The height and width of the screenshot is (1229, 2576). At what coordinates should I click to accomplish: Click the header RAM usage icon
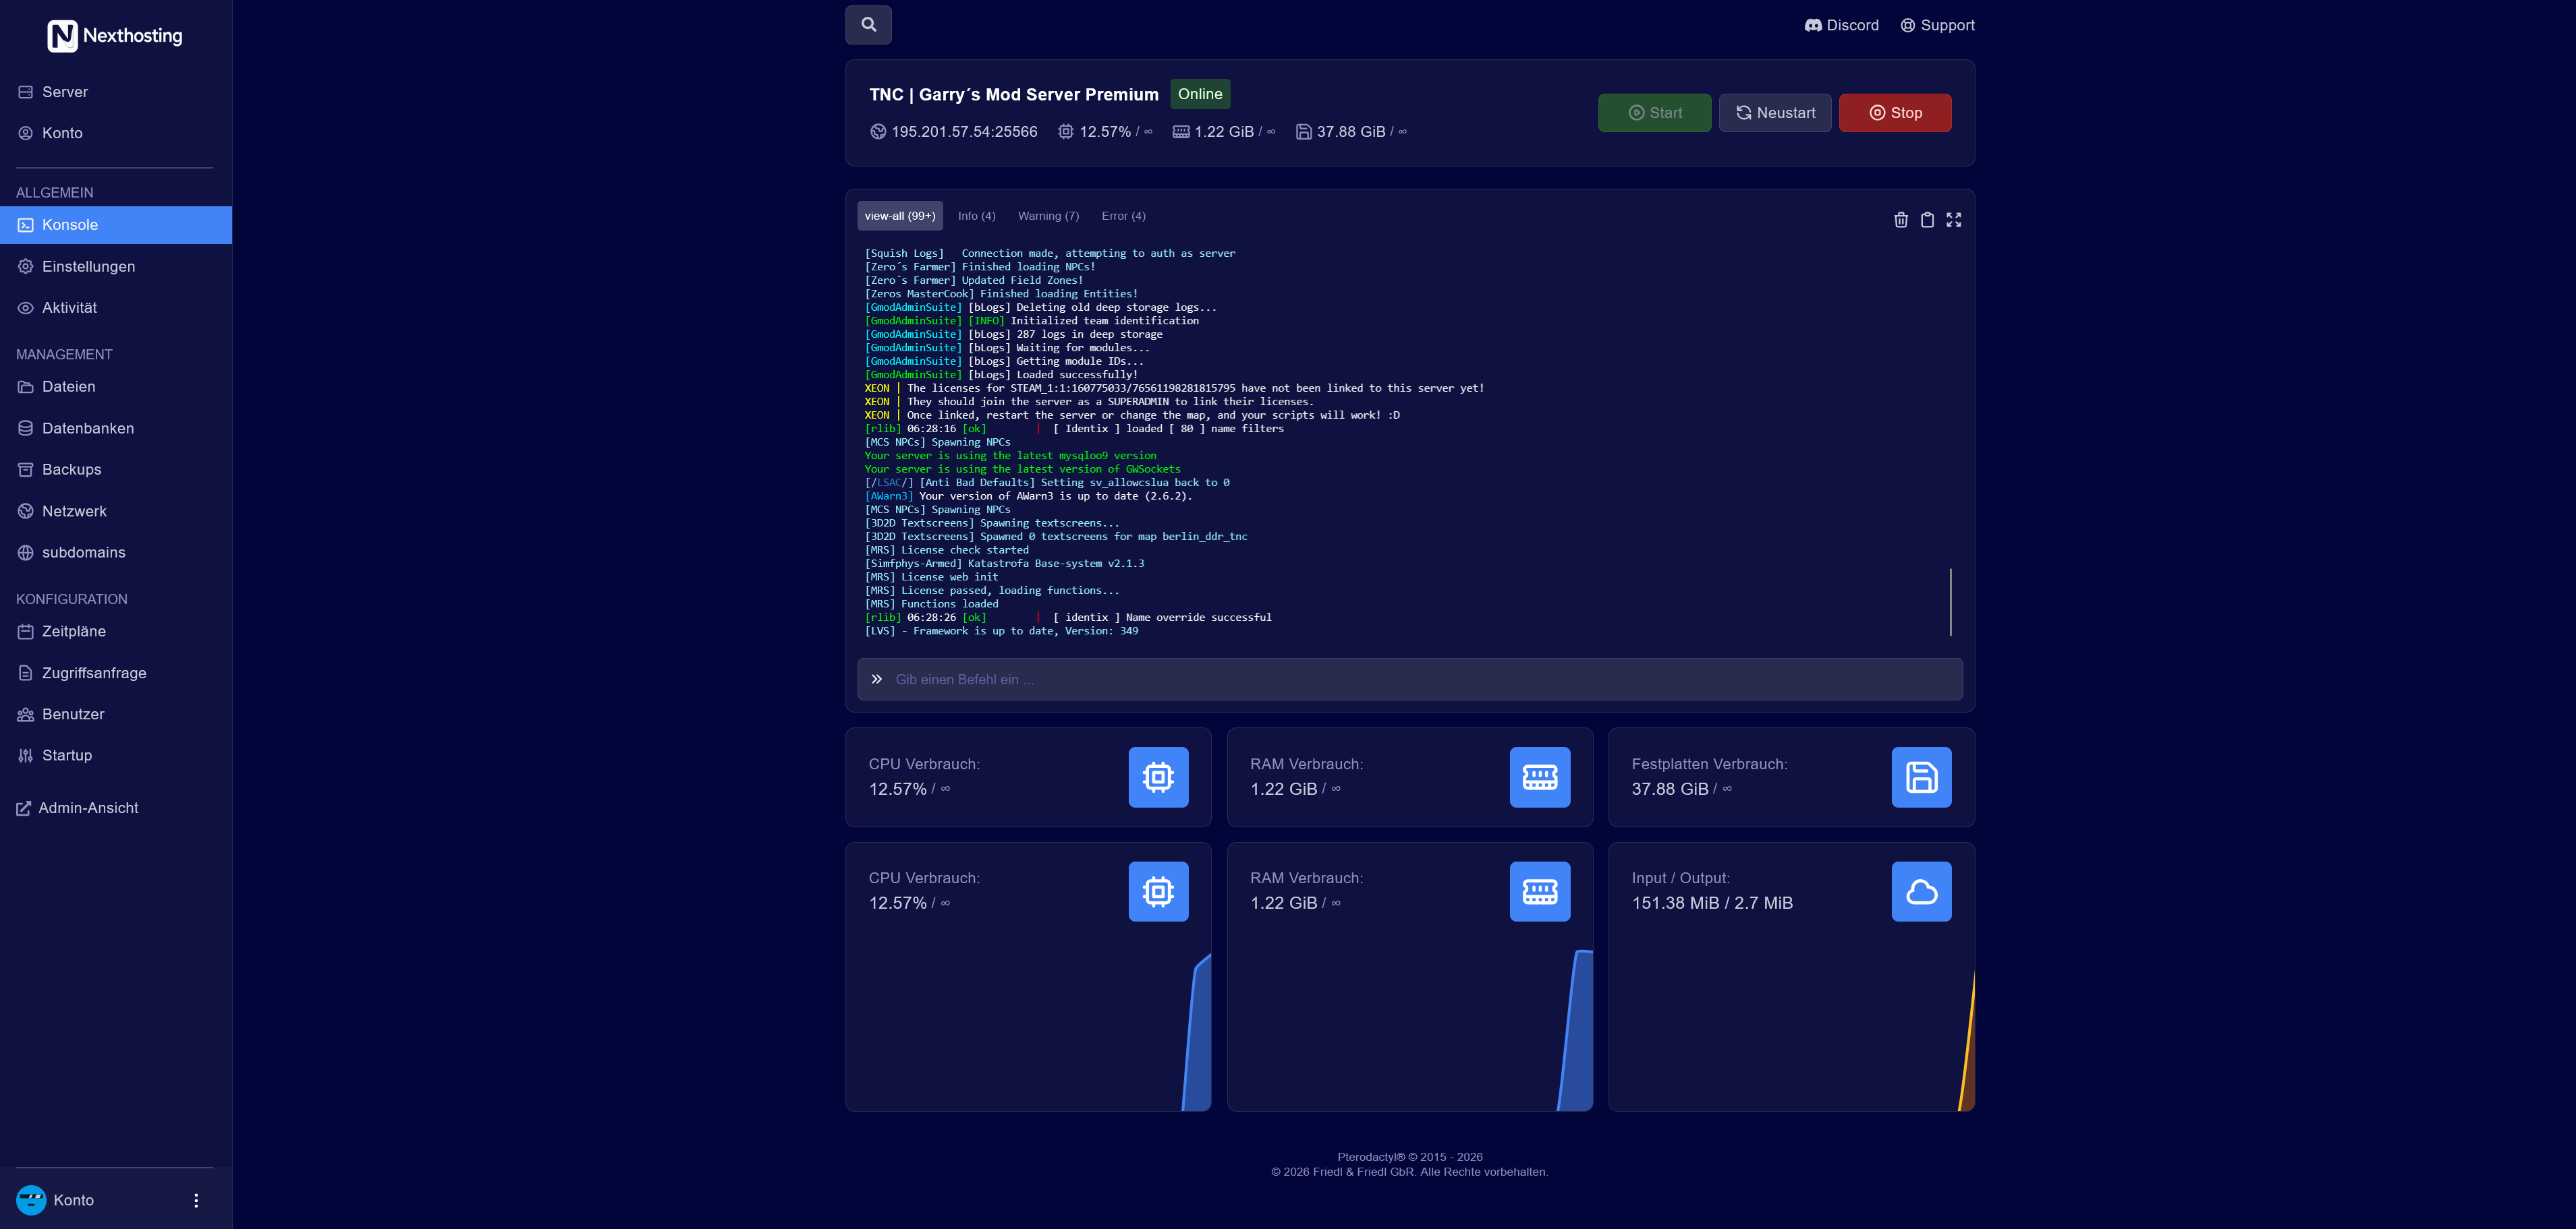[1181, 132]
